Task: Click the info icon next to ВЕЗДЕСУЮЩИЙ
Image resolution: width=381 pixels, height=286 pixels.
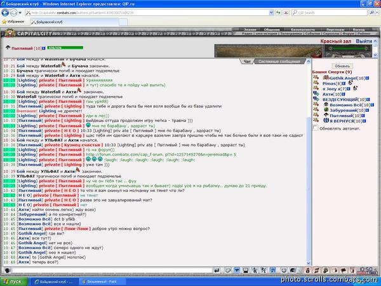Action: coord(368,100)
